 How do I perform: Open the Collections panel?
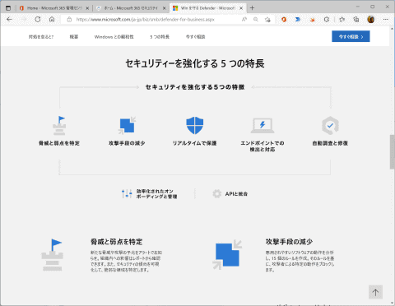click(x=356, y=20)
